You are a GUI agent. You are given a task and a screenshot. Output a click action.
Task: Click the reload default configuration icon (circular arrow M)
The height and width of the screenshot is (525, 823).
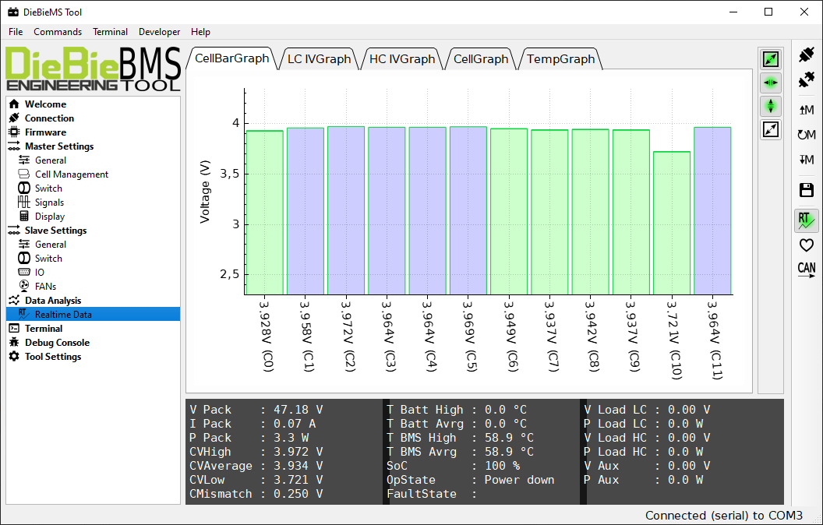click(x=807, y=135)
